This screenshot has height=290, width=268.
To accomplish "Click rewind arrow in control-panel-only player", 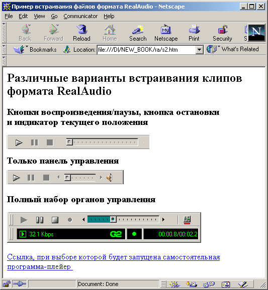I will pos(58,178).
